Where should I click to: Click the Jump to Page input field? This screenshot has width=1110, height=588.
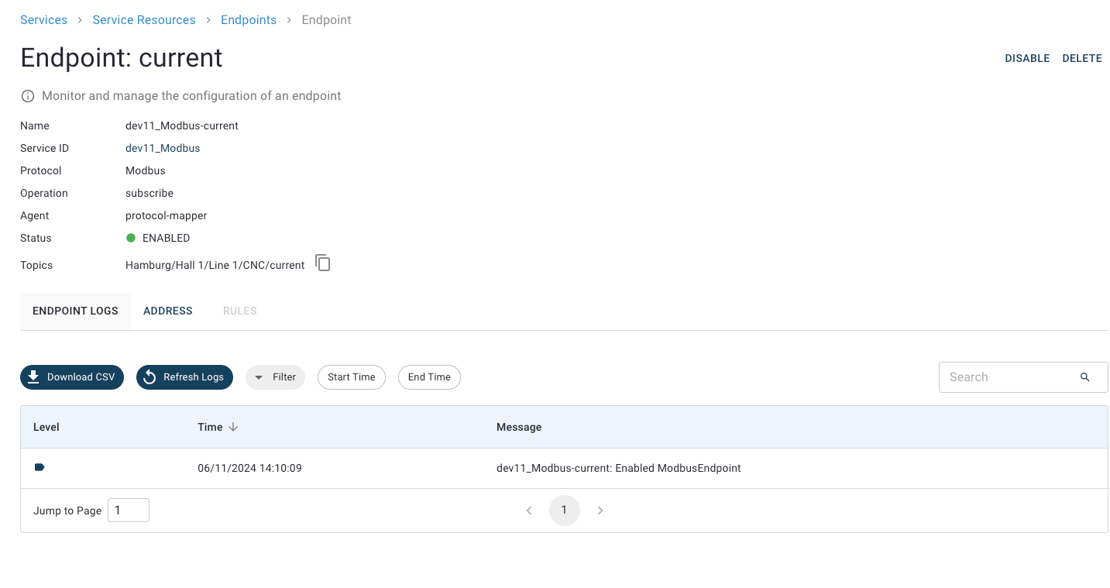click(x=128, y=511)
